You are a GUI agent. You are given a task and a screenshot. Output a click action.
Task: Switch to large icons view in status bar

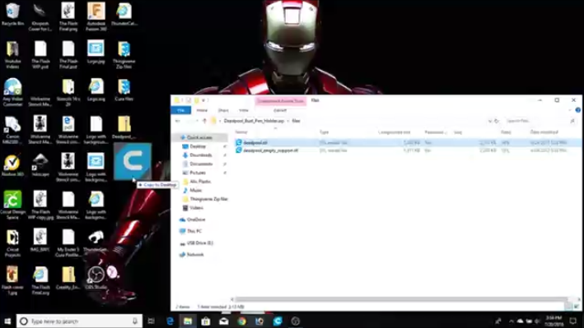click(x=577, y=307)
